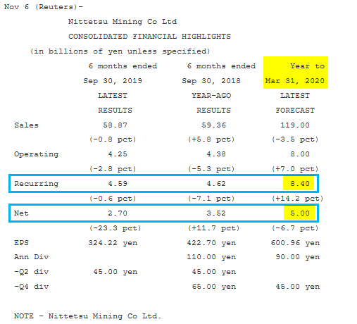
Task: Click Operating value 4.25
Action: point(118,154)
